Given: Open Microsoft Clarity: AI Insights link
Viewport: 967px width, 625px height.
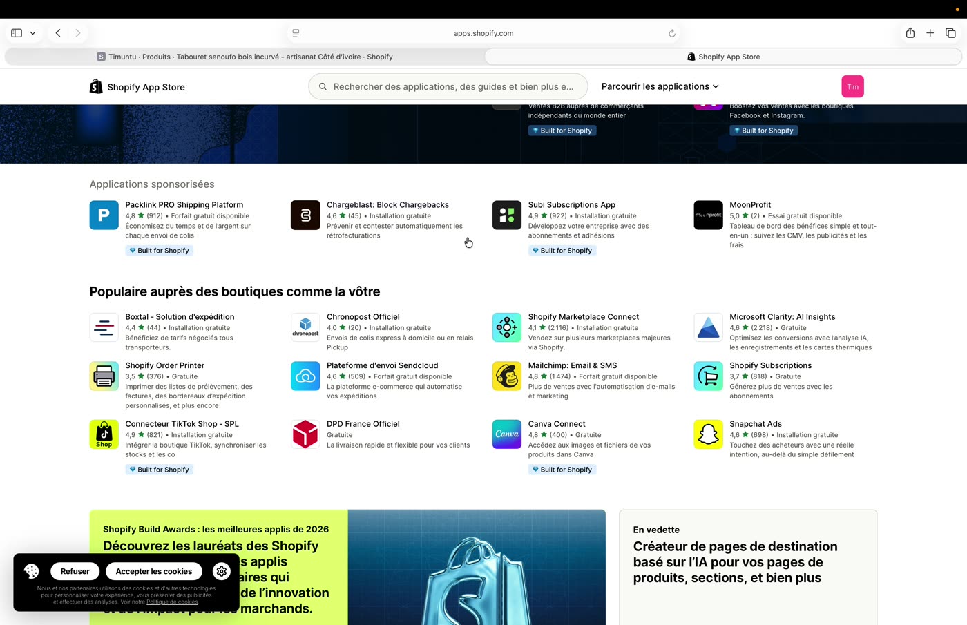Looking at the screenshot, I should (x=783, y=317).
